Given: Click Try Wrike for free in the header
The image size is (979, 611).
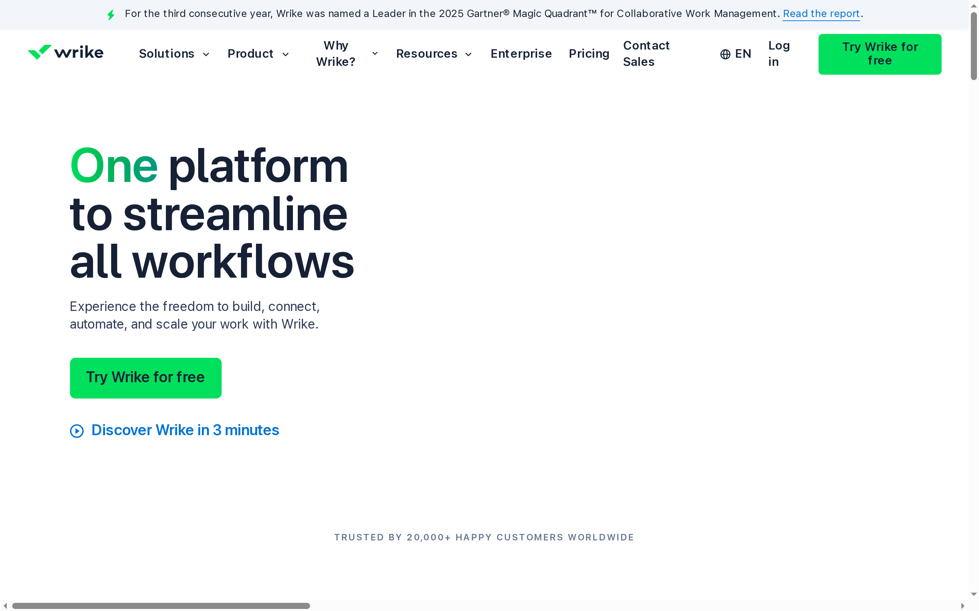Looking at the screenshot, I should pyautogui.click(x=879, y=54).
